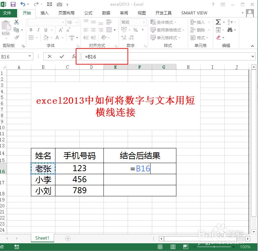Open the 条件格式 dropdown
258x251 pixels.
[163, 22]
